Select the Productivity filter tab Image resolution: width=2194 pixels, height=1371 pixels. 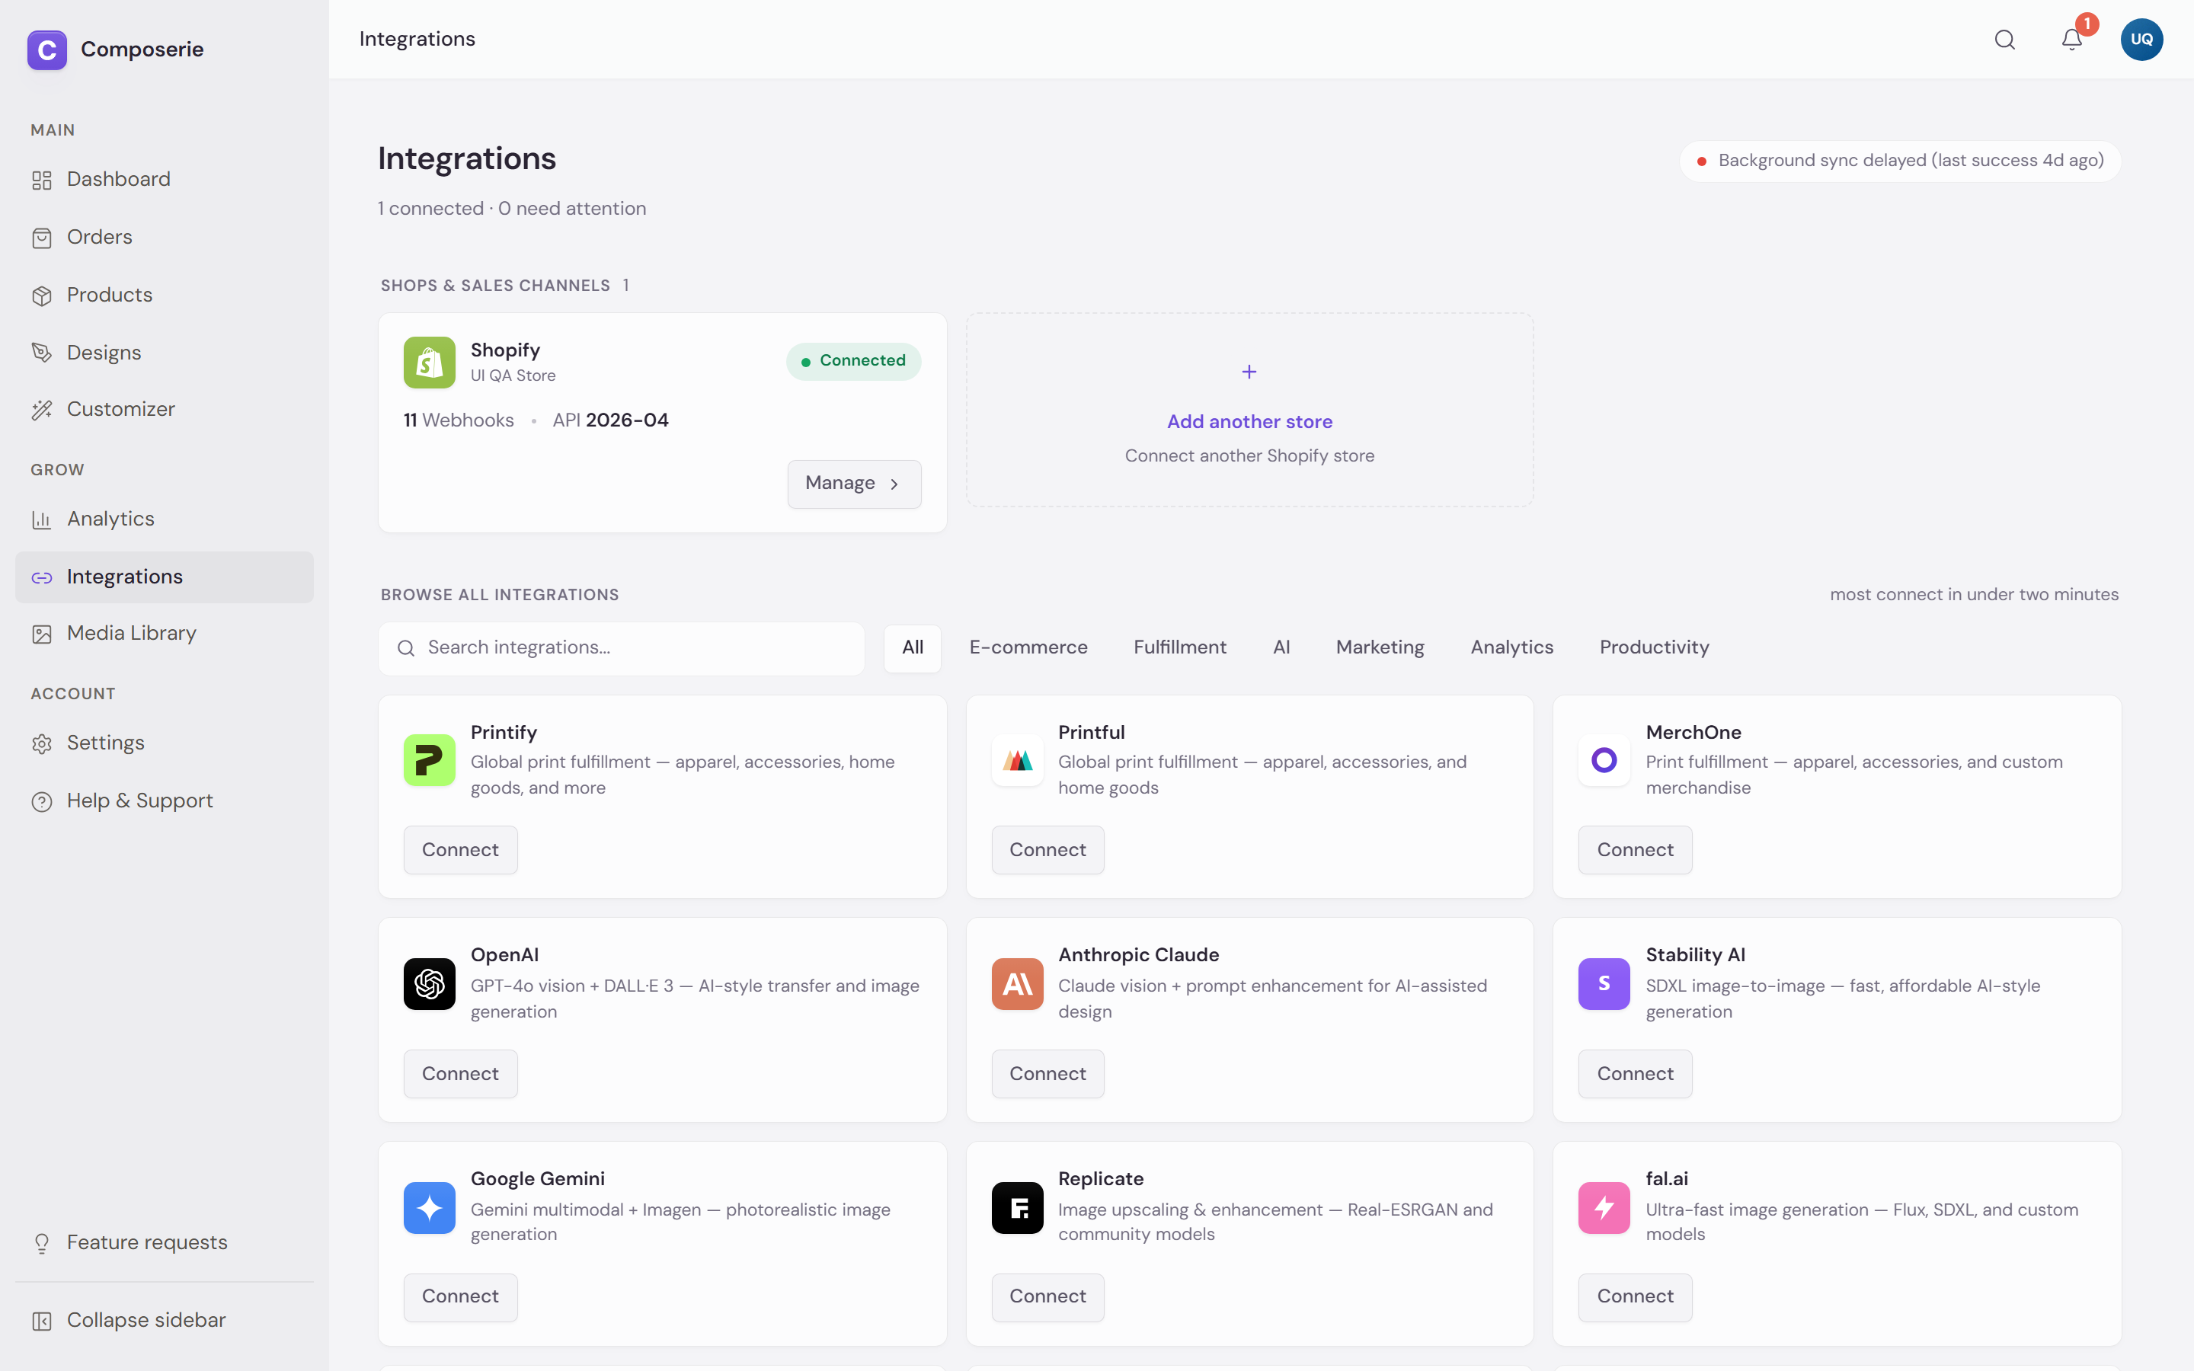tap(1654, 647)
